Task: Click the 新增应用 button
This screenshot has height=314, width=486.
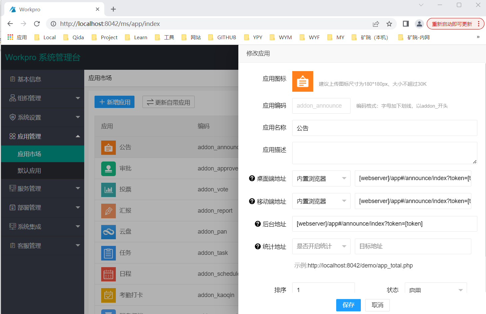Action: click(x=115, y=102)
